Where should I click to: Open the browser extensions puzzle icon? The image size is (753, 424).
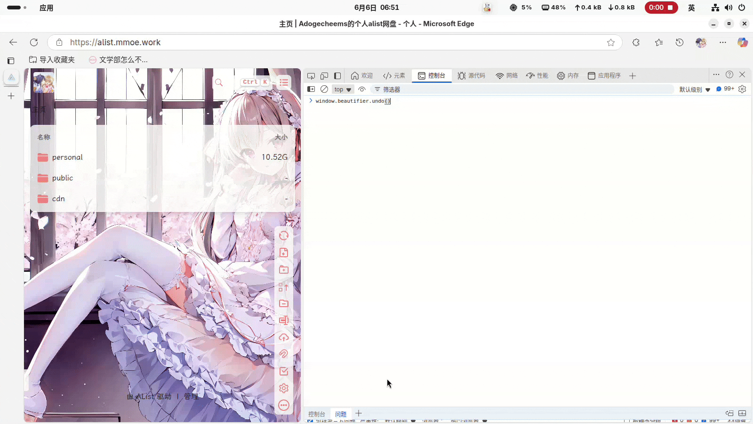coord(636,42)
